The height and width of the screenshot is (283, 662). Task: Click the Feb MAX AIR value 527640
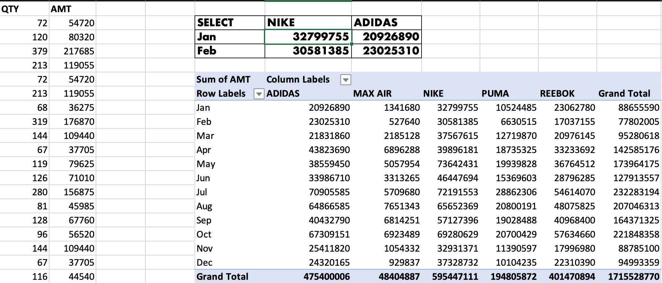pyautogui.click(x=387, y=122)
